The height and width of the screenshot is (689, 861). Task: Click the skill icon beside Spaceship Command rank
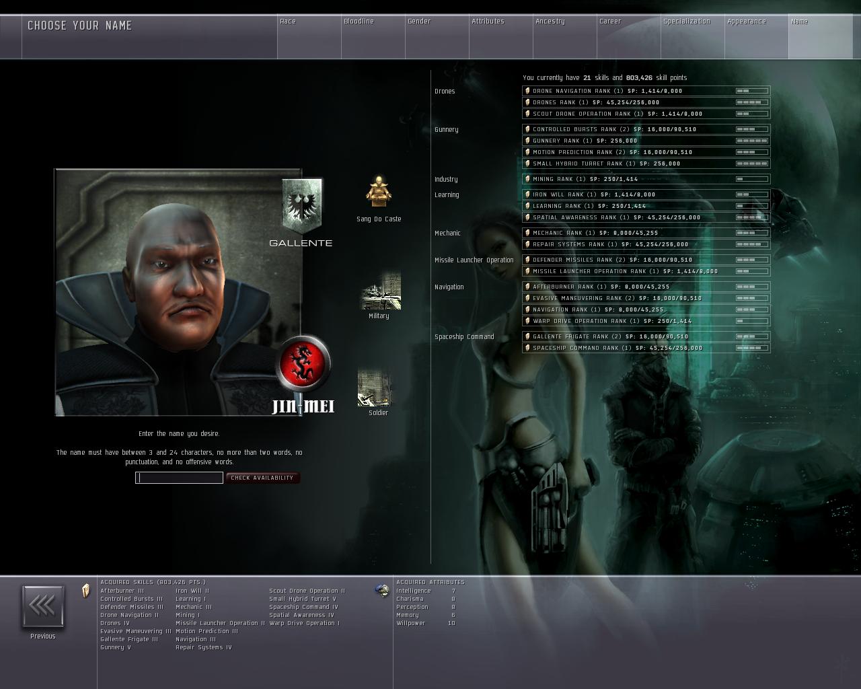(528, 348)
